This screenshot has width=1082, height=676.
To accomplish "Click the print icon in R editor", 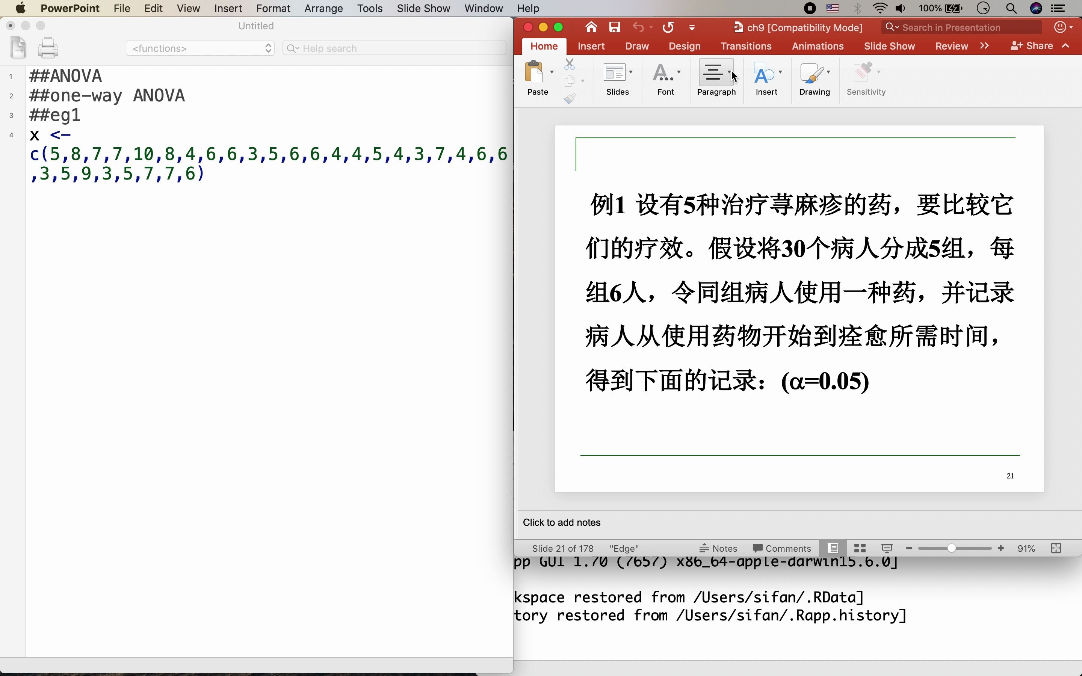I will pyautogui.click(x=48, y=48).
